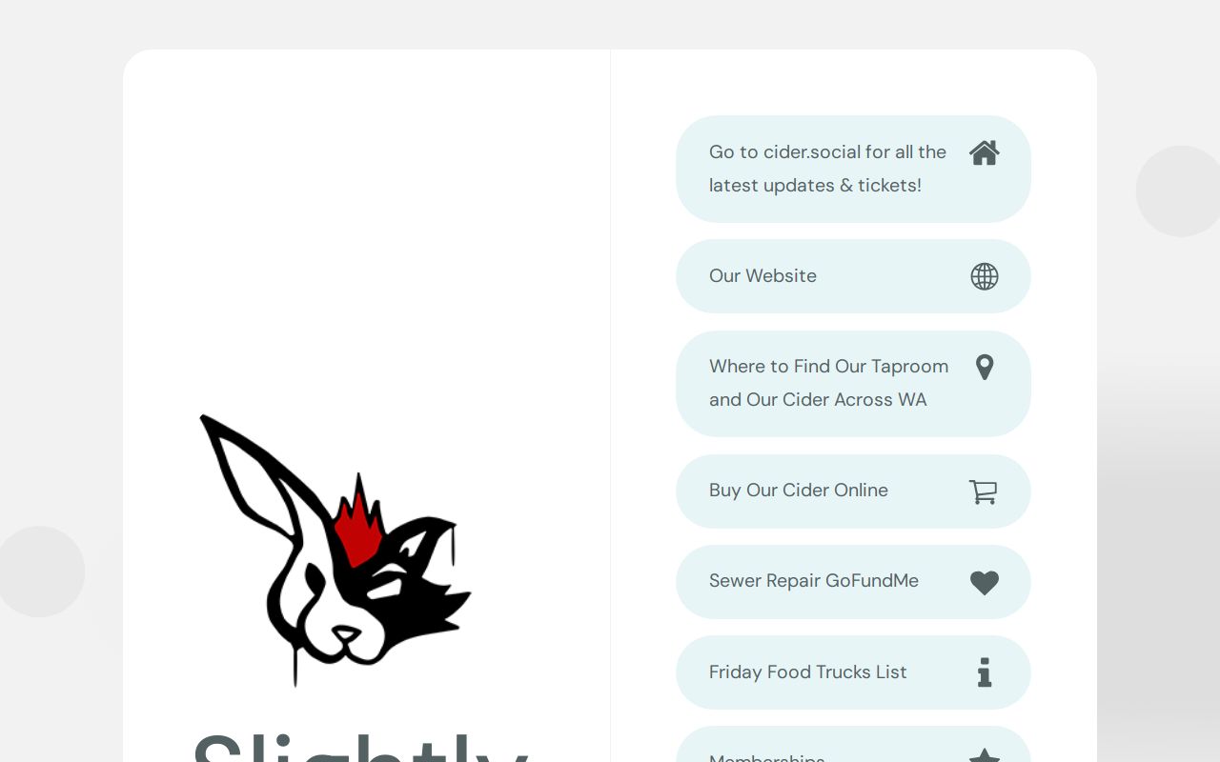Image resolution: width=1220 pixels, height=762 pixels.
Task: View the Friday Food Trucks List
Action: [853, 672]
